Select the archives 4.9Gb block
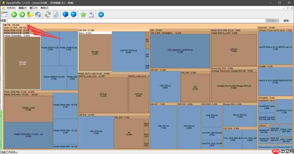294x154 pixels. click(139, 95)
